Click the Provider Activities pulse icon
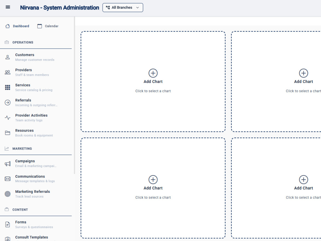Viewport: 321px width, 241px height. (8, 118)
